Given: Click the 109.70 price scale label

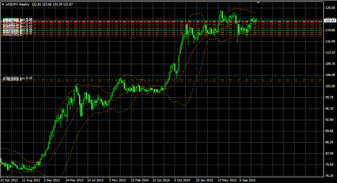Looking at the screenshot, I should click(330, 64).
